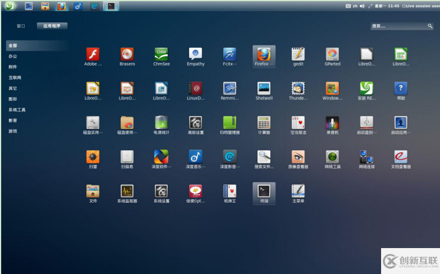
Task: Open 启动盘创 startup disk creator
Action: point(366,123)
